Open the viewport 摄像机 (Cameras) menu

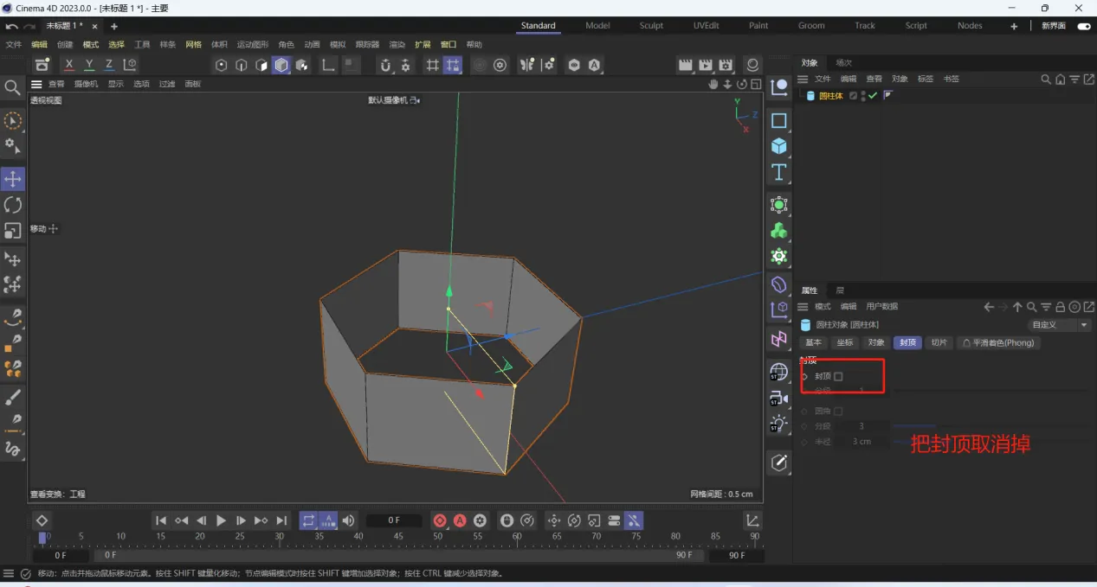pos(86,84)
